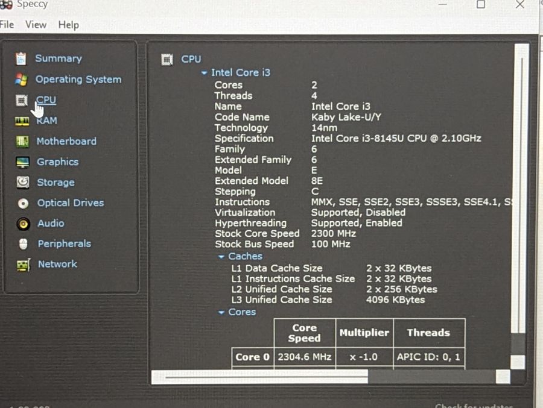Click 'Supported, Disabled' virtualization value

[x=358, y=213]
